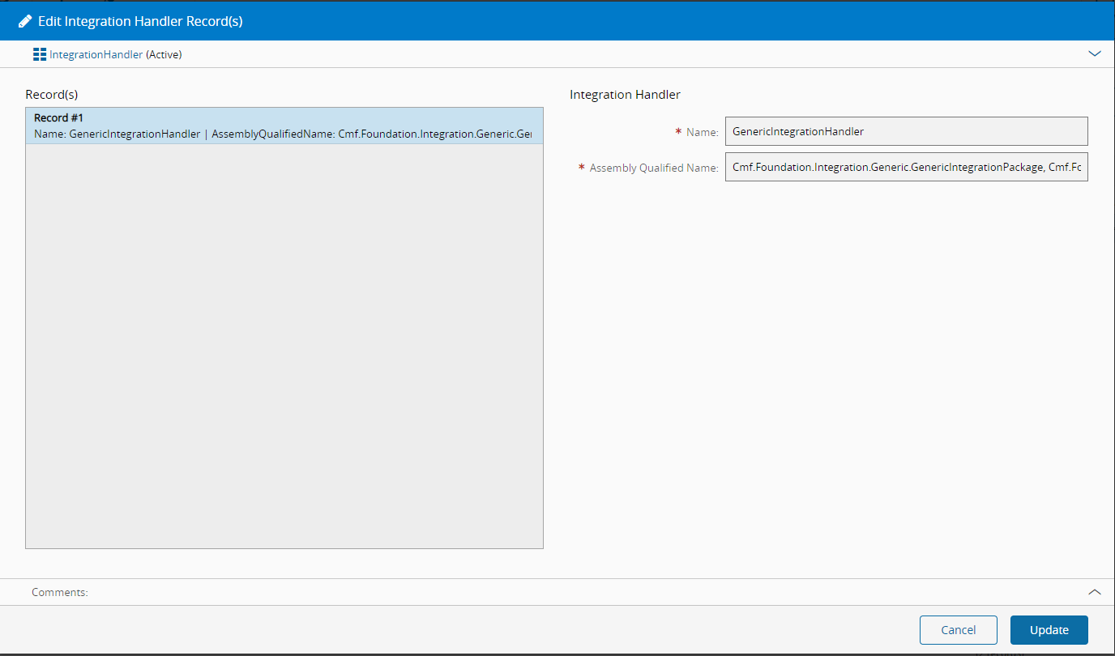1115x656 pixels.
Task: Click the Comments label
Action: click(60, 592)
